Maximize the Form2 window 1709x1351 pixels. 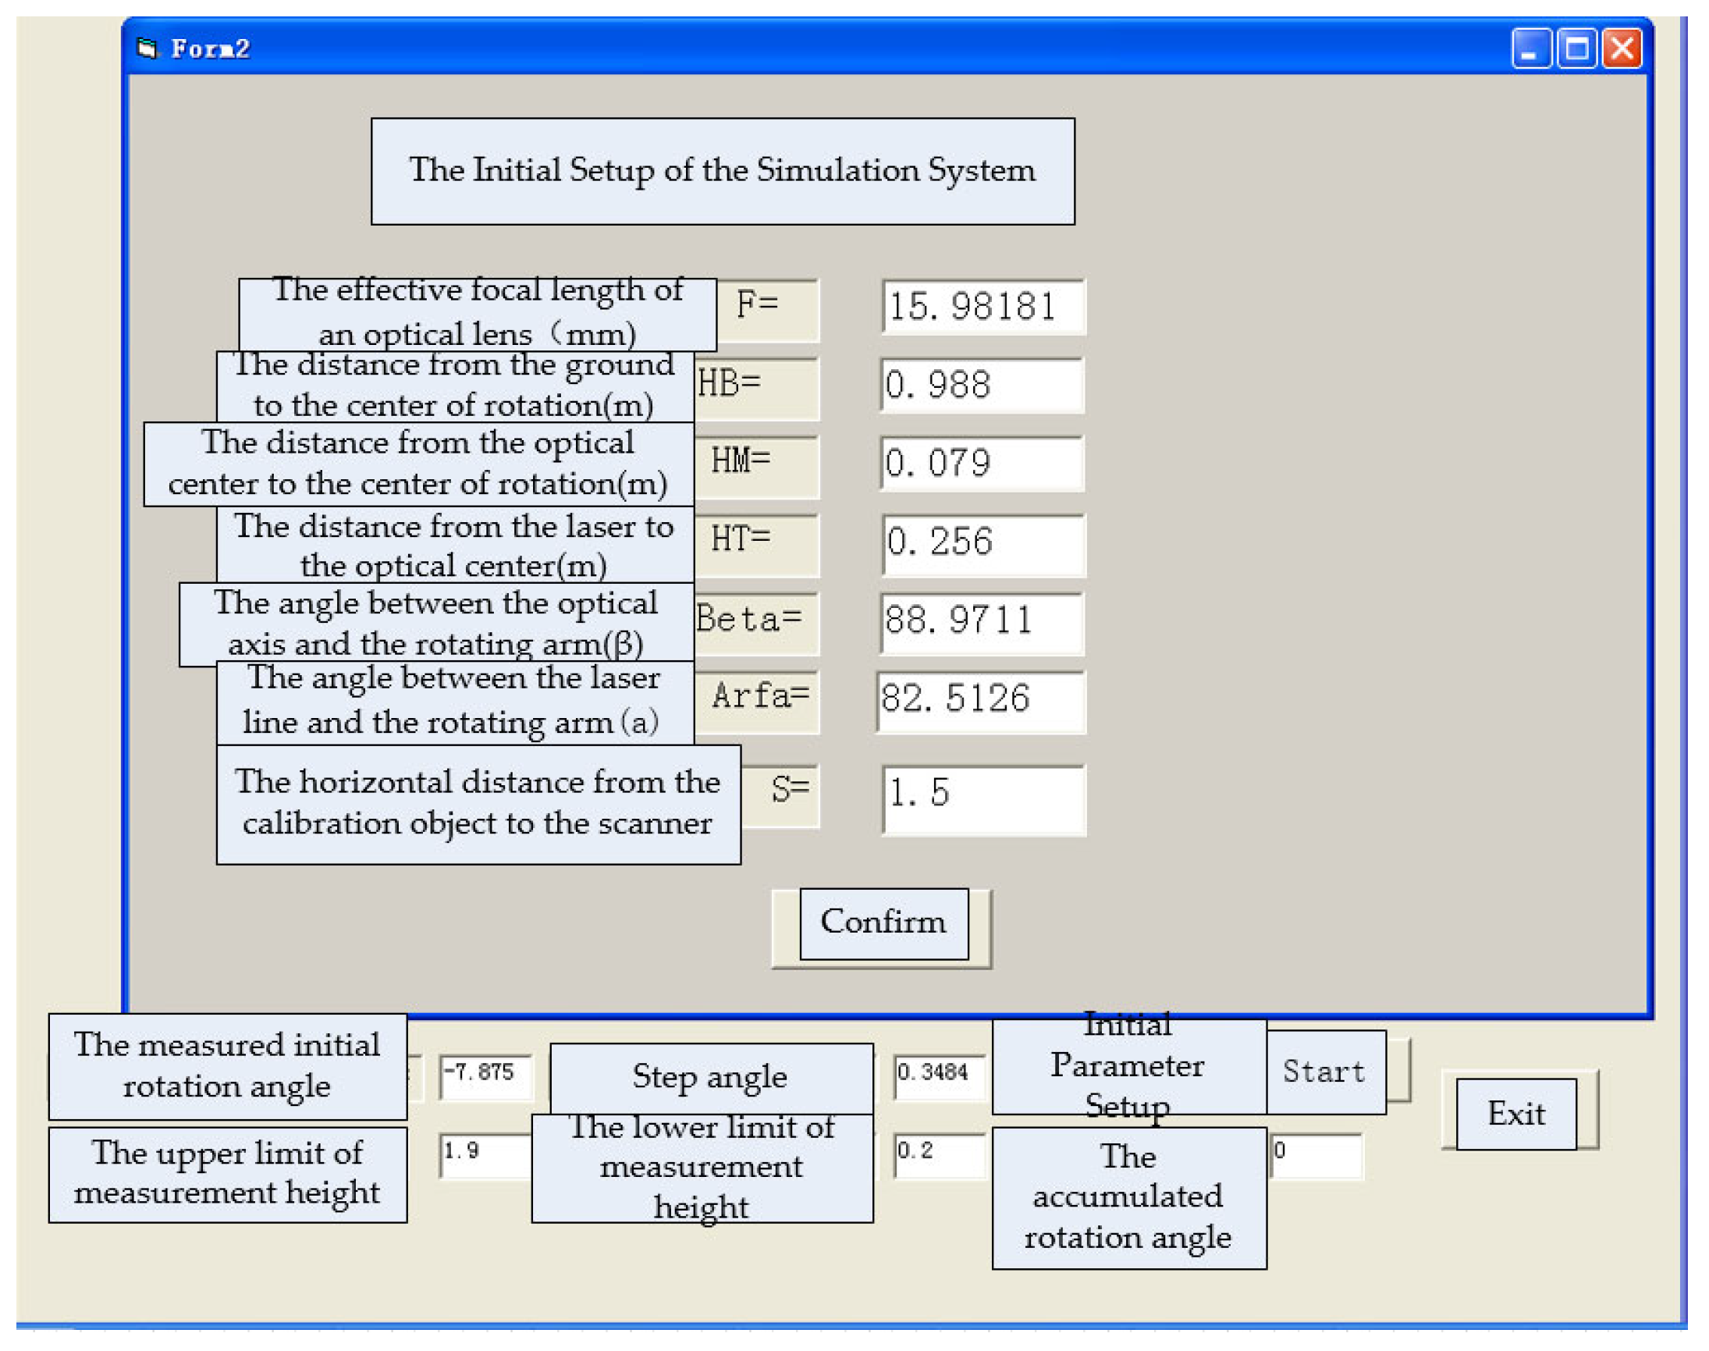pos(1576,49)
